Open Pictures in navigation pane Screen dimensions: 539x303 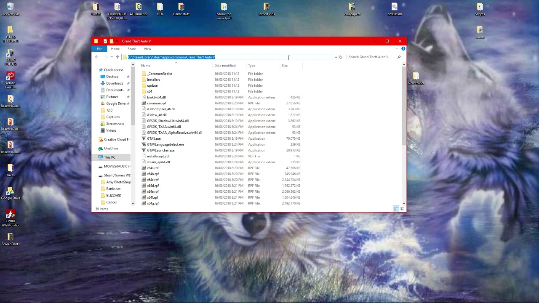pyautogui.click(x=112, y=97)
